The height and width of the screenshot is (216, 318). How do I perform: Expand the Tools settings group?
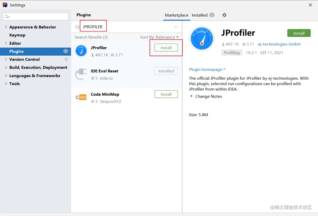tap(6, 84)
